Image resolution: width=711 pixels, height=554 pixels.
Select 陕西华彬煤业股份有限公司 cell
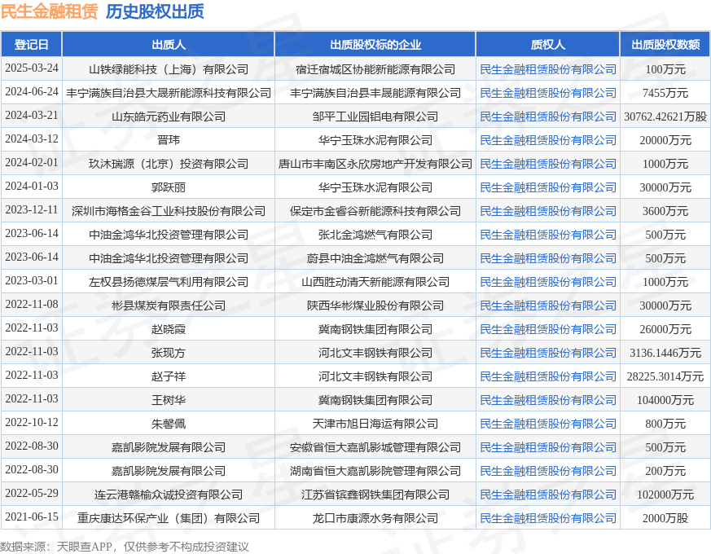(375, 306)
